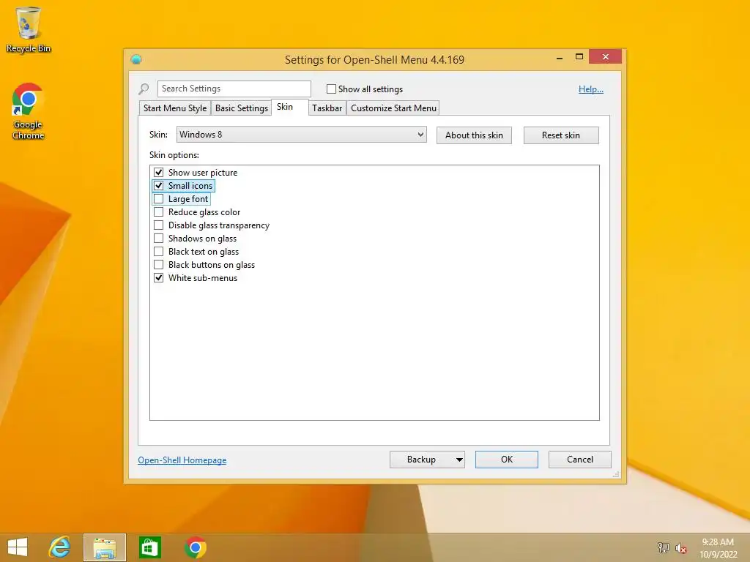This screenshot has width=750, height=562.
Task: Uncheck White sub-menus
Action: (x=159, y=277)
